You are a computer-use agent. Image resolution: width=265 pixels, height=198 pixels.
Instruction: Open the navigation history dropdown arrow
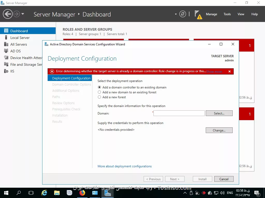coord(23,14)
